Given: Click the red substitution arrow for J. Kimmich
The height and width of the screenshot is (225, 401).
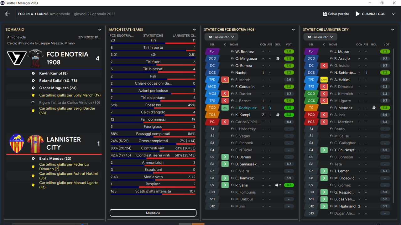Looking at the screenshot, I should (324, 94).
